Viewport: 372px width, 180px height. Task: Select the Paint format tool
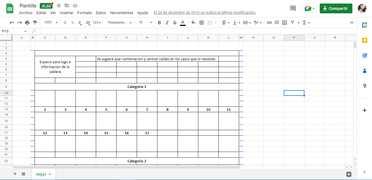(x=35, y=23)
